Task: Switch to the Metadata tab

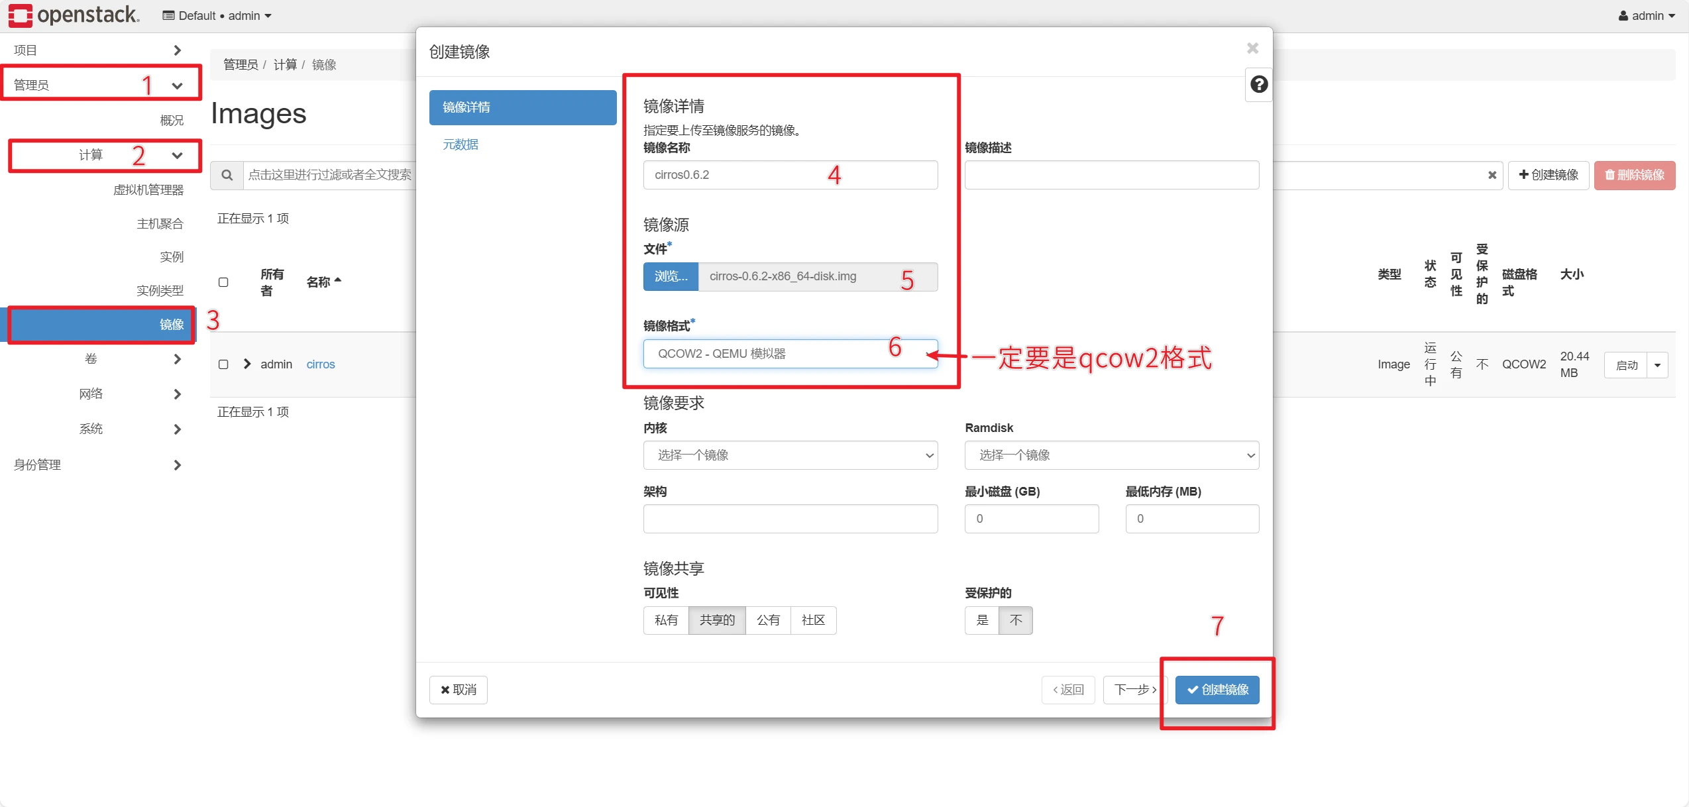Action: click(x=461, y=144)
